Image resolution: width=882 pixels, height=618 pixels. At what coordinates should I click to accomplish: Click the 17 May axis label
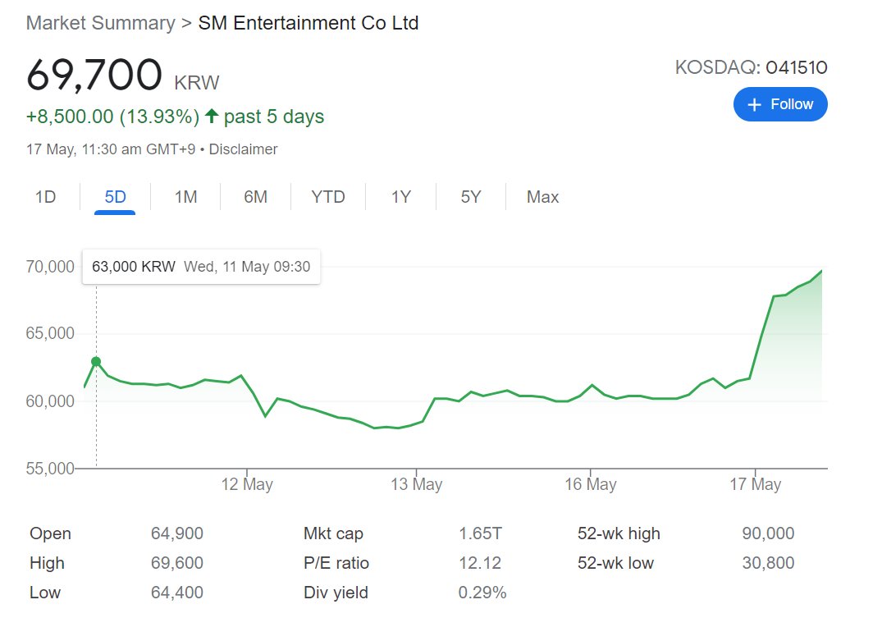click(x=756, y=484)
